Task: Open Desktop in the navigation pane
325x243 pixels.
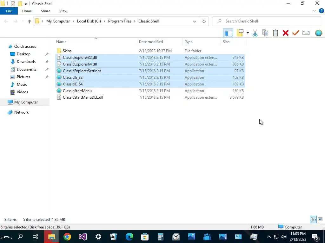Action: pos(23,54)
